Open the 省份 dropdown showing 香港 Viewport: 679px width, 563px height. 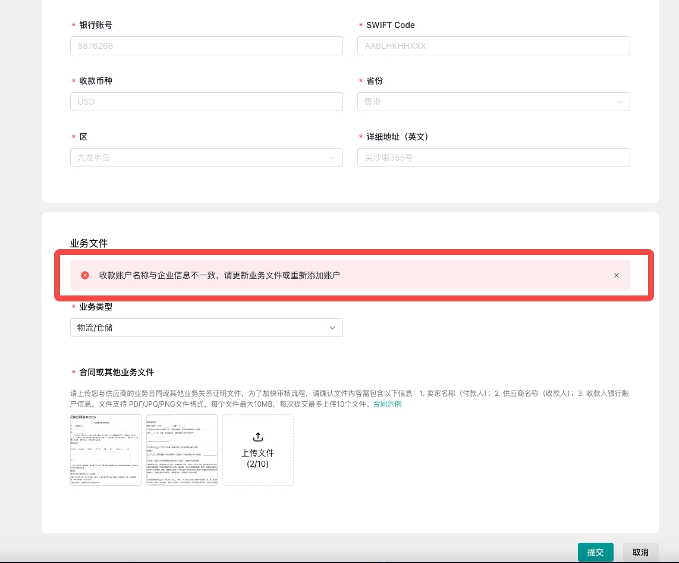pyautogui.click(x=493, y=102)
